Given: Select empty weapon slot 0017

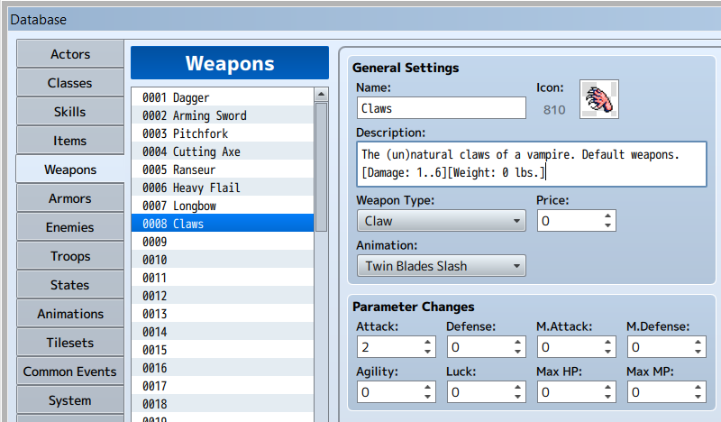Looking at the screenshot, I should click(x=223, y=386).
